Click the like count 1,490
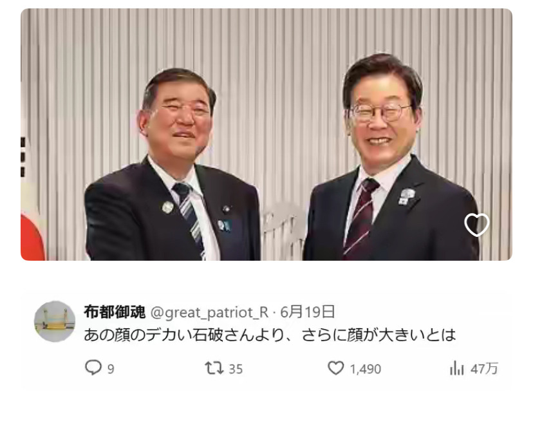 point(366,370)
